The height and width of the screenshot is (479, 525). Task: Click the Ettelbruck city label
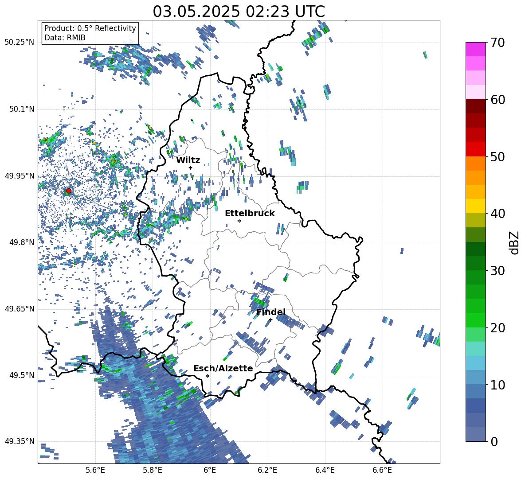pyautogui.click(x=250, y=214)
